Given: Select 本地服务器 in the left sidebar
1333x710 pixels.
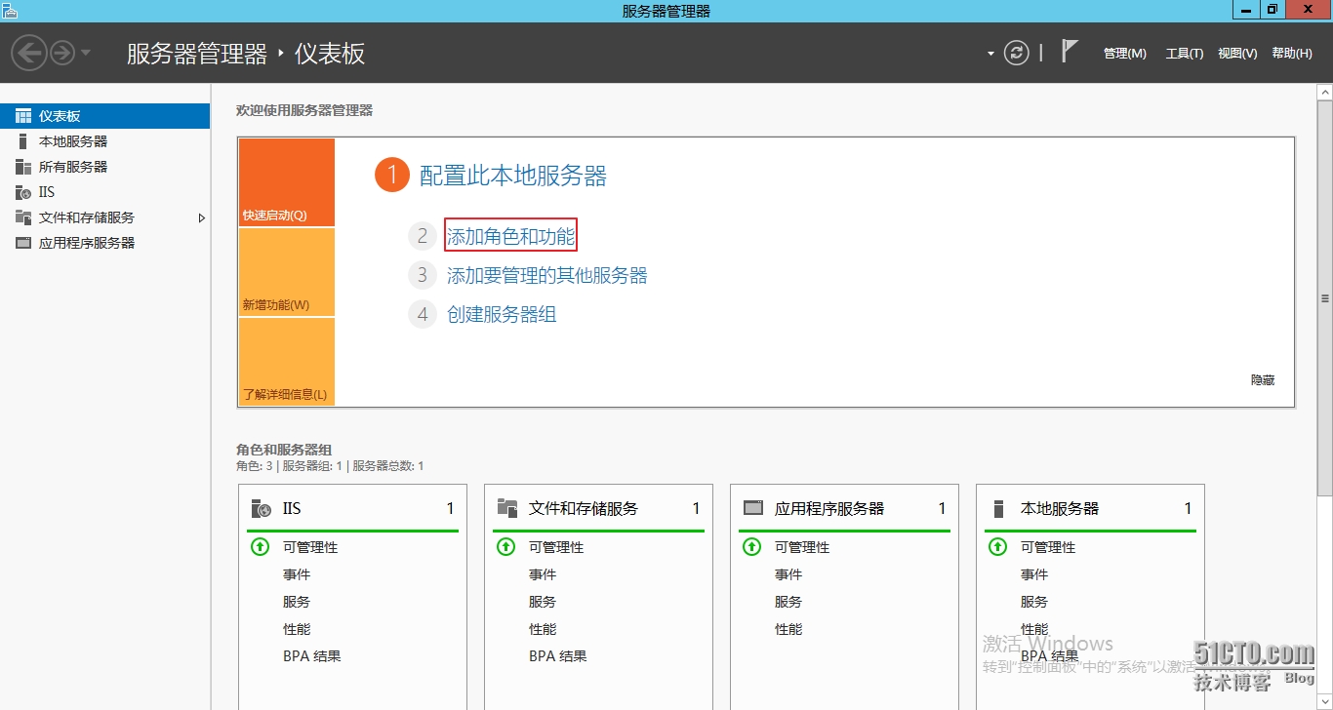Looking at the screenshot, I should coord(67,140).
